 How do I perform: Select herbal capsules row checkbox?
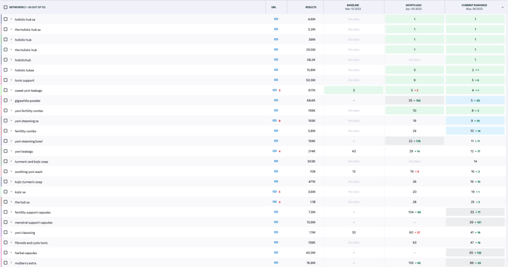[5, 253]
